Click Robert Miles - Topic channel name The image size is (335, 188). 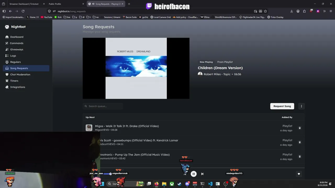217,74
